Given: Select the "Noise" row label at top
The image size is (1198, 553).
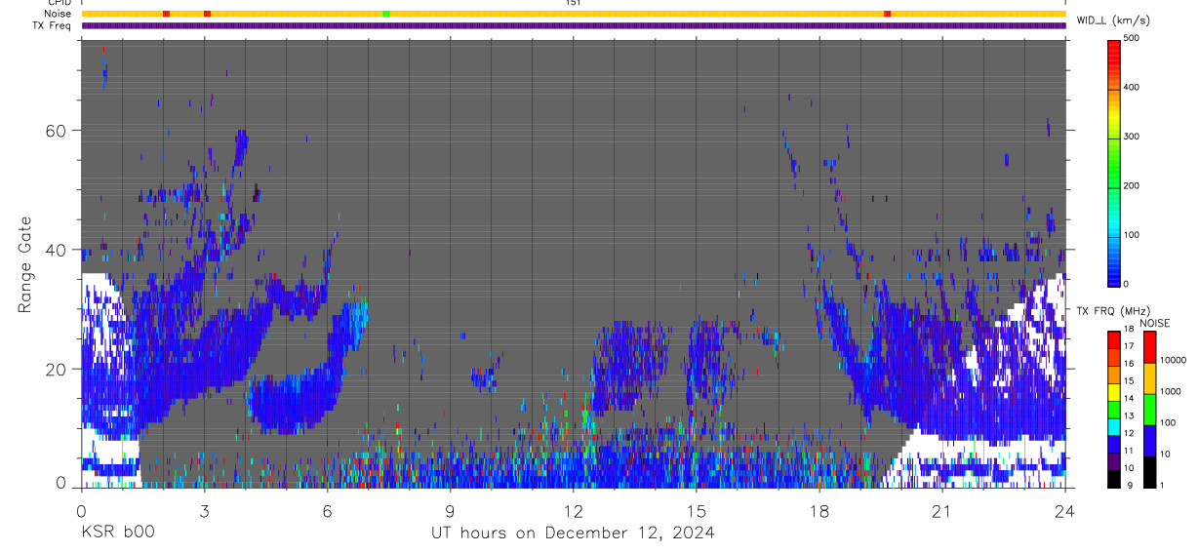Looking at the screenshot, I should tap(60, 14).
